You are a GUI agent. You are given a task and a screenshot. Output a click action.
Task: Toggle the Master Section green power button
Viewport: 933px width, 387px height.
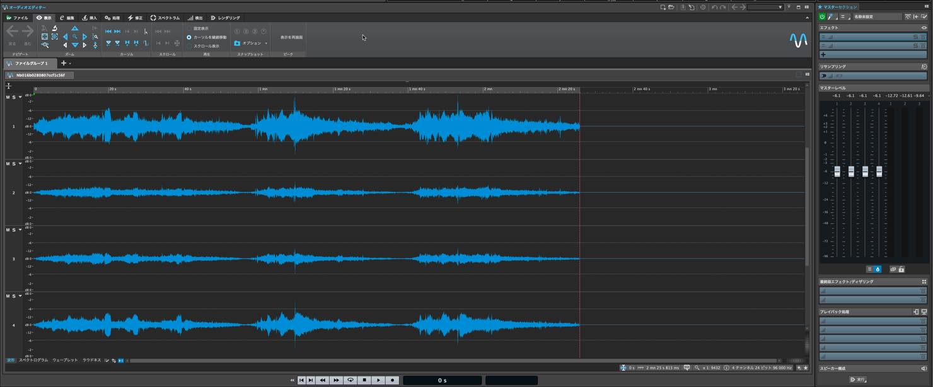pos(822,16)
